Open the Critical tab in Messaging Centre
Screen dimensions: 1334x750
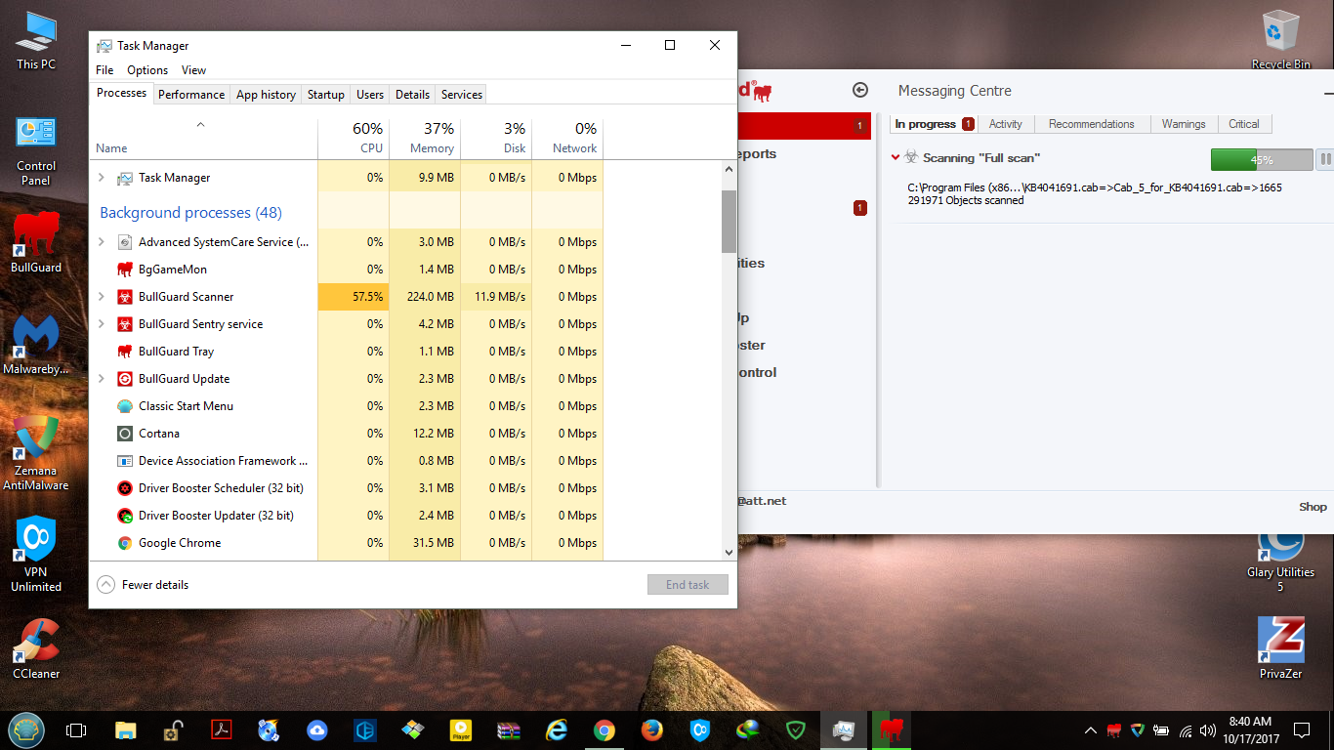[1243, 124]
